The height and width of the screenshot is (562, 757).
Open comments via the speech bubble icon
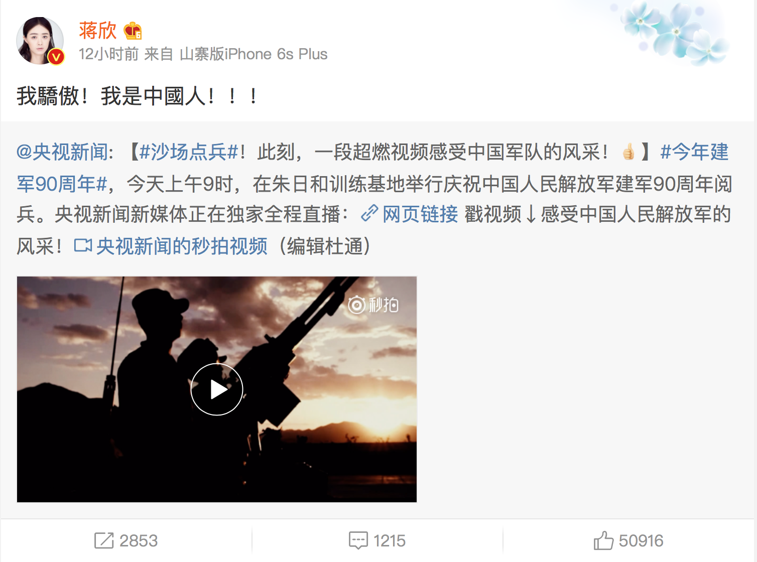[358, 540]
